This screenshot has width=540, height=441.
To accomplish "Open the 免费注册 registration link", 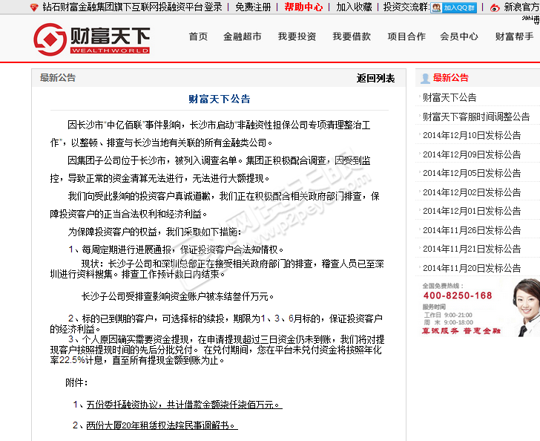I will (x=253, y=7).
